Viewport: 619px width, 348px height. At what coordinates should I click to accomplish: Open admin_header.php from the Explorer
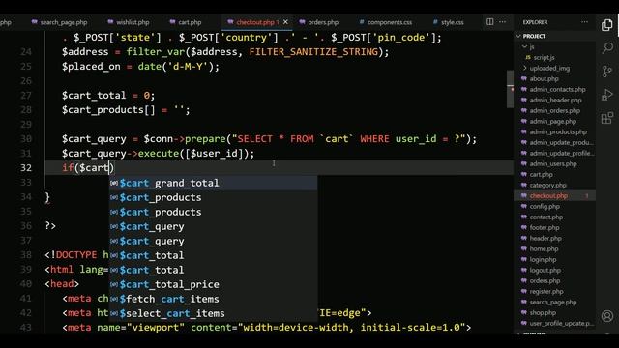[x=554, y=100]
